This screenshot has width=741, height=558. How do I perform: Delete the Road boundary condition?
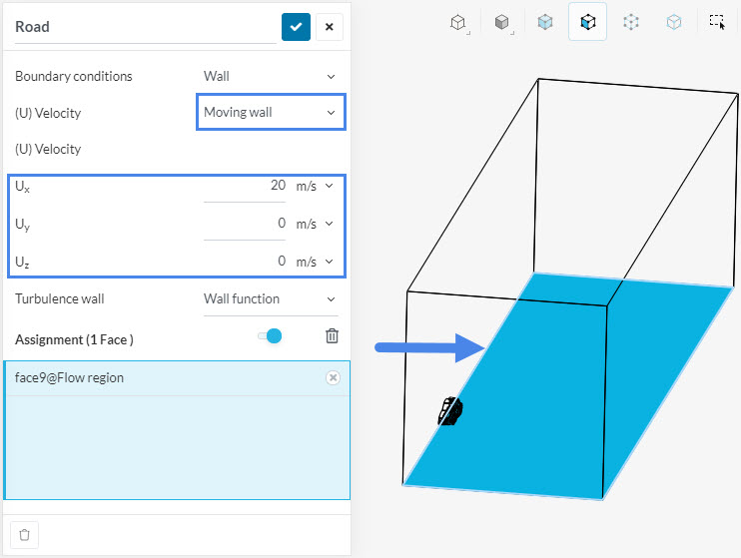click(x=24, y=535)
